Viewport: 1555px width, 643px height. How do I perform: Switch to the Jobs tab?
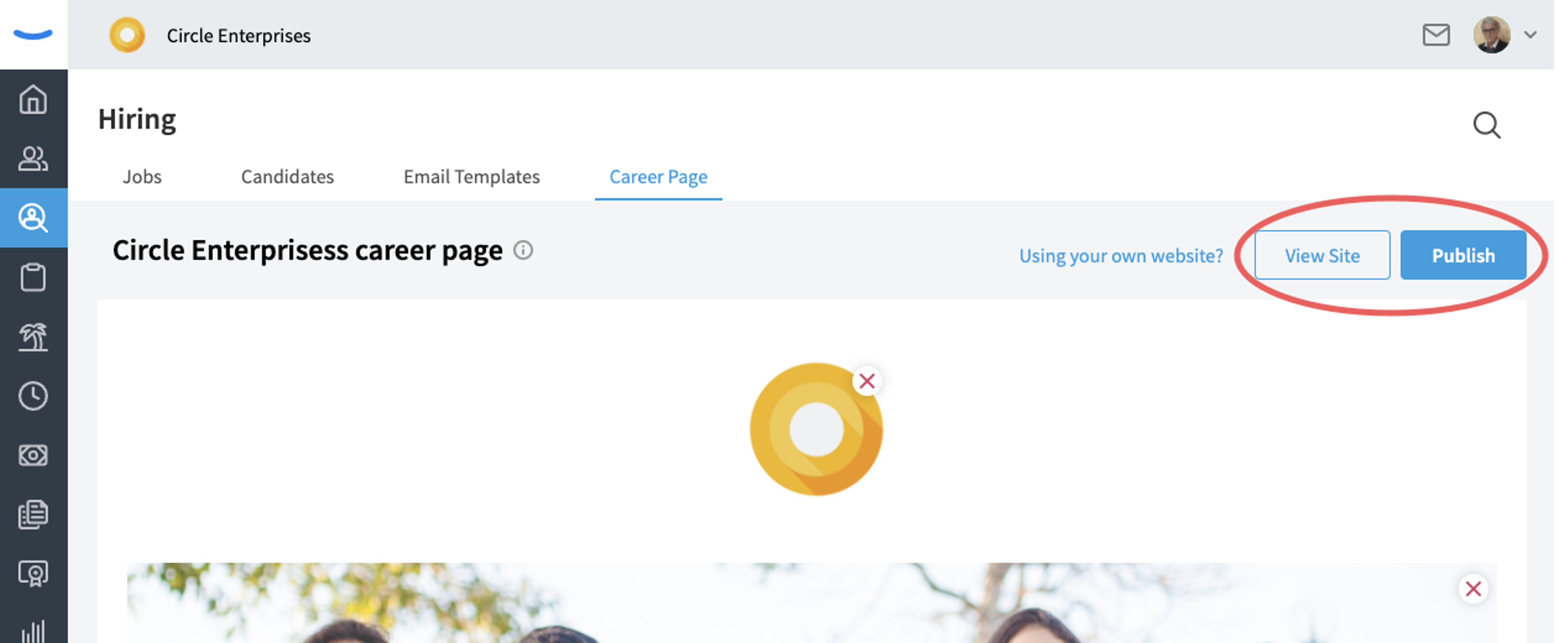(142, 177)
